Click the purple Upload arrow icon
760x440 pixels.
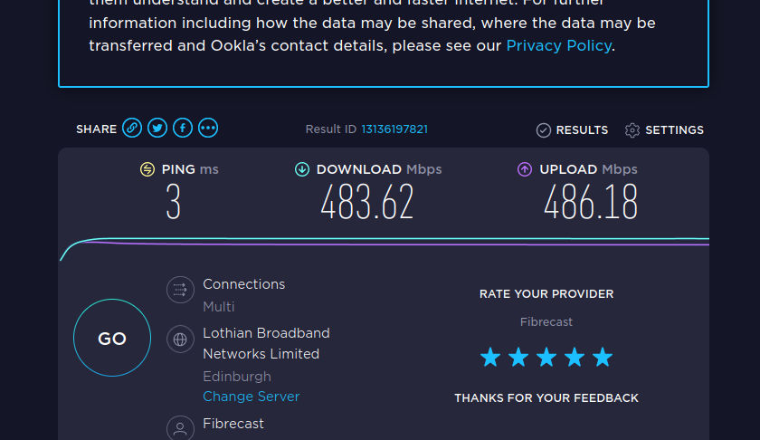(x=525, y=169)
